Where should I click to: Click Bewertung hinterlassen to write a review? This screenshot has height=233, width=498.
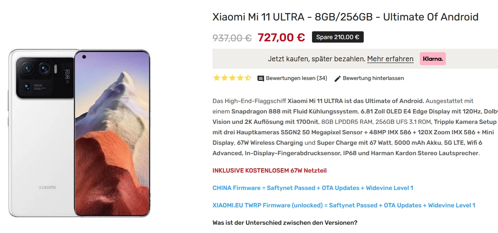tap(373, 78)
